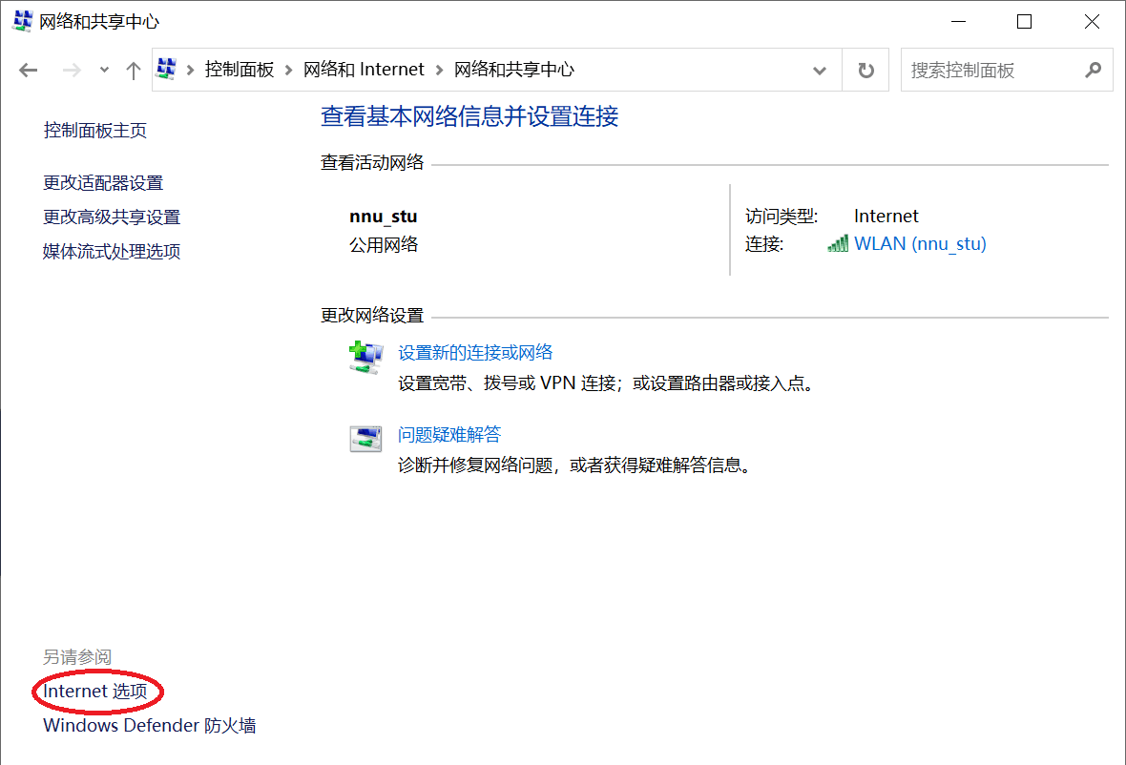1126x765 pixels.
Task: Open Internet 选项 link
Action: coord(95,691)
